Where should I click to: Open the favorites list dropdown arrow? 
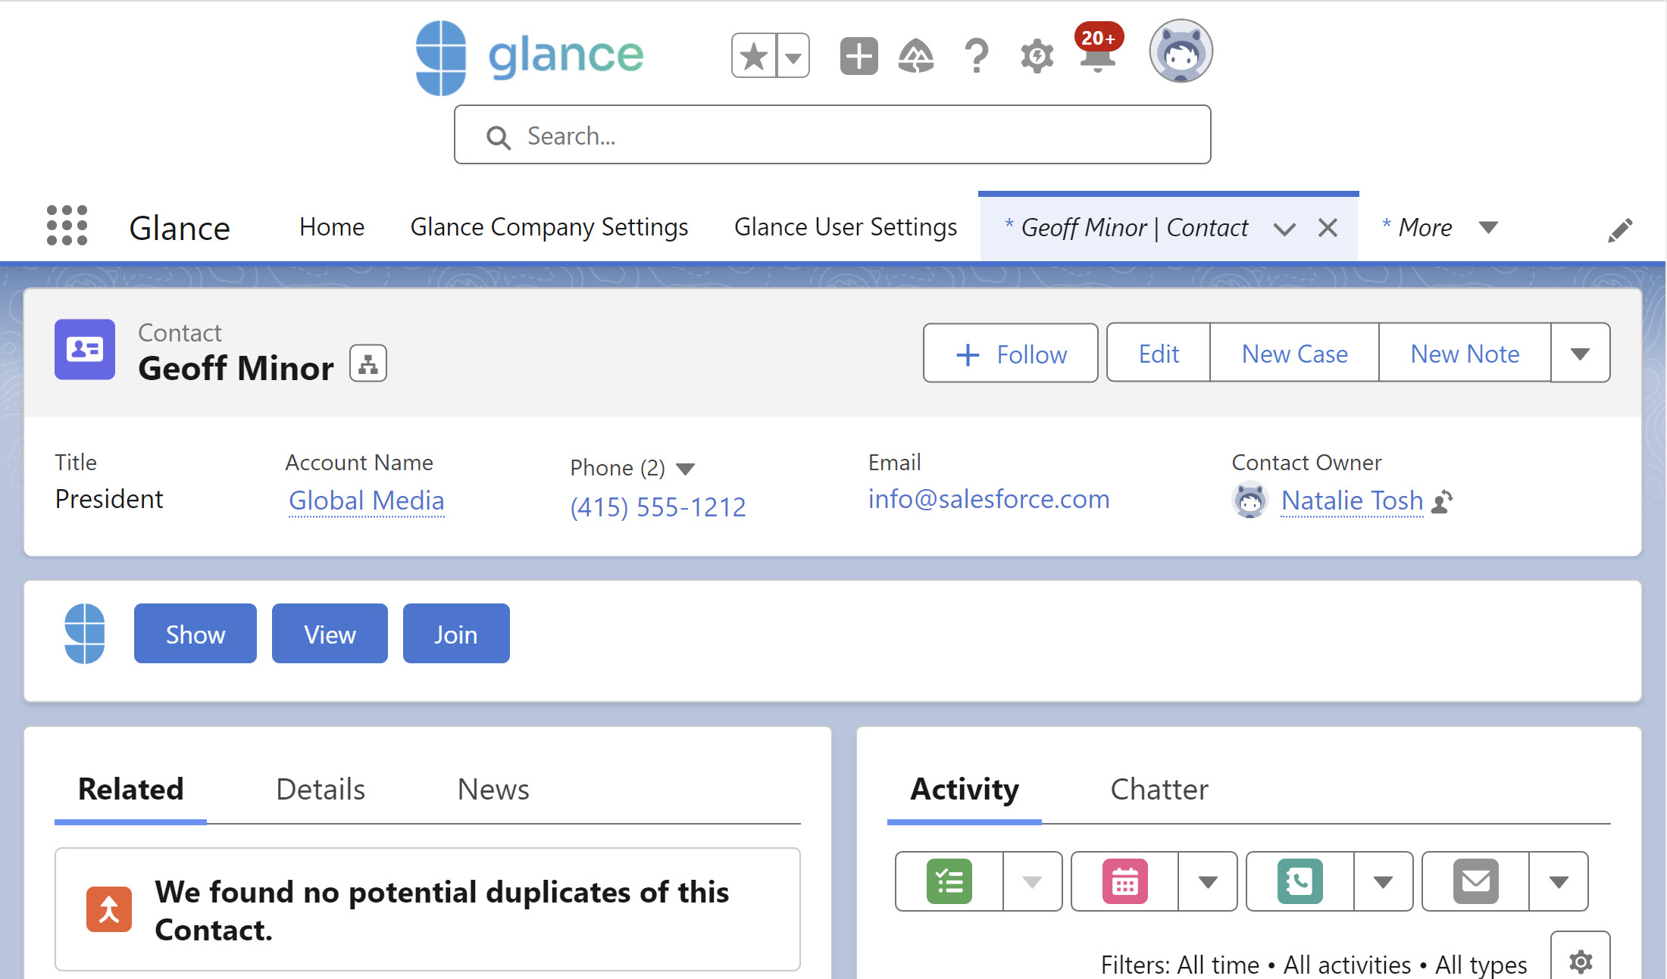[x=793, y=56]
